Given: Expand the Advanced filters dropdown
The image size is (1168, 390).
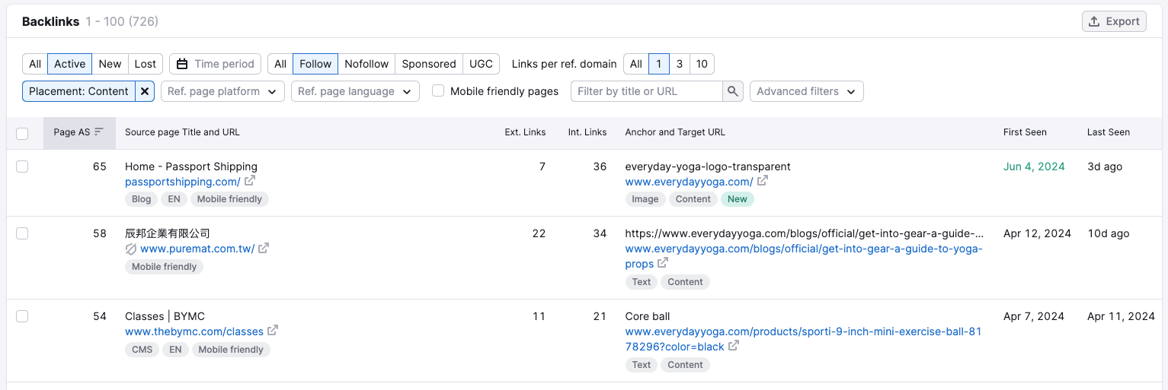Looking at the screenshot, I should point(807,91).
